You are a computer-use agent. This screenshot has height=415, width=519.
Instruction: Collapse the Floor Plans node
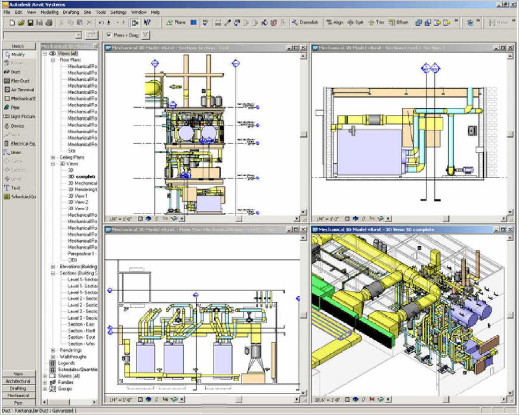coord(52,60)
